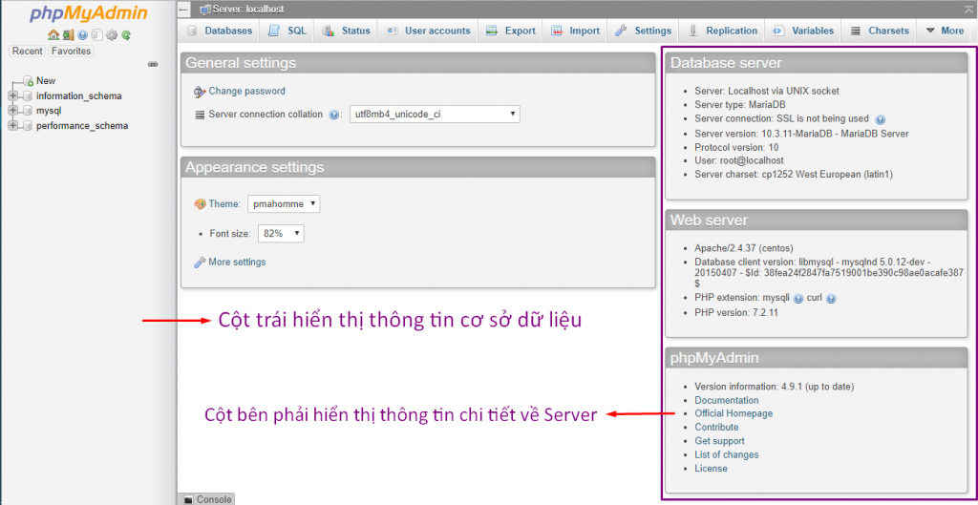Image resolution: width=978 pixels, height=505 pixels.
Task: Click the Apache/2.4.37 (centos) text
Action: tap(744, 247)
